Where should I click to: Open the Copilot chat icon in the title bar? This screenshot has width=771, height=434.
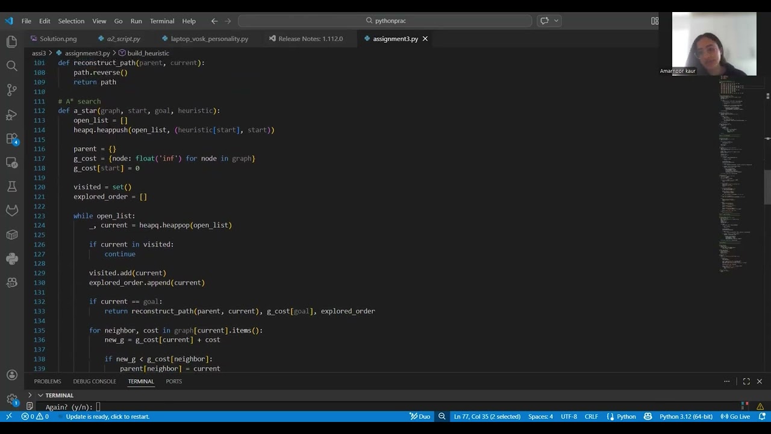tap(545, 20)
